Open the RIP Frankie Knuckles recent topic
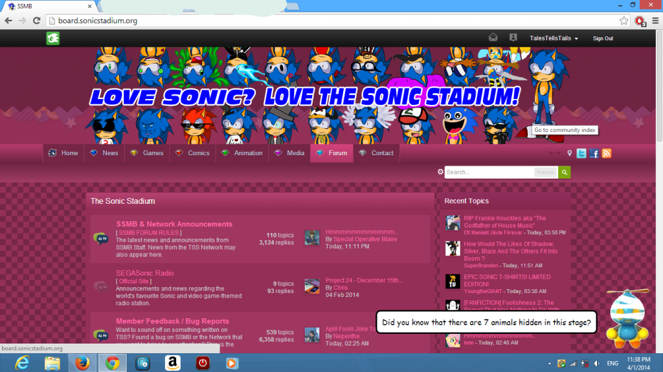The image size is (663, 372). click(x=504, y=222)
